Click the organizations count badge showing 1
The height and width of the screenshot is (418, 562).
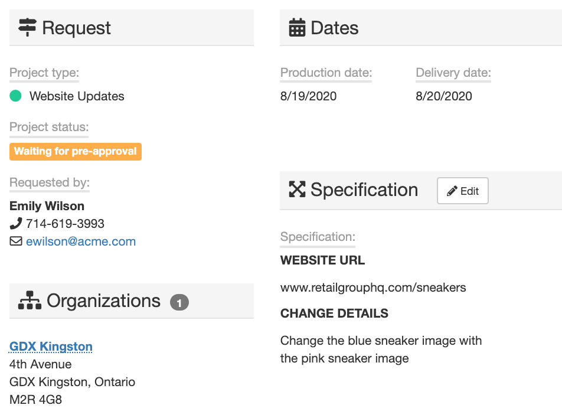[x=179, y=302]
